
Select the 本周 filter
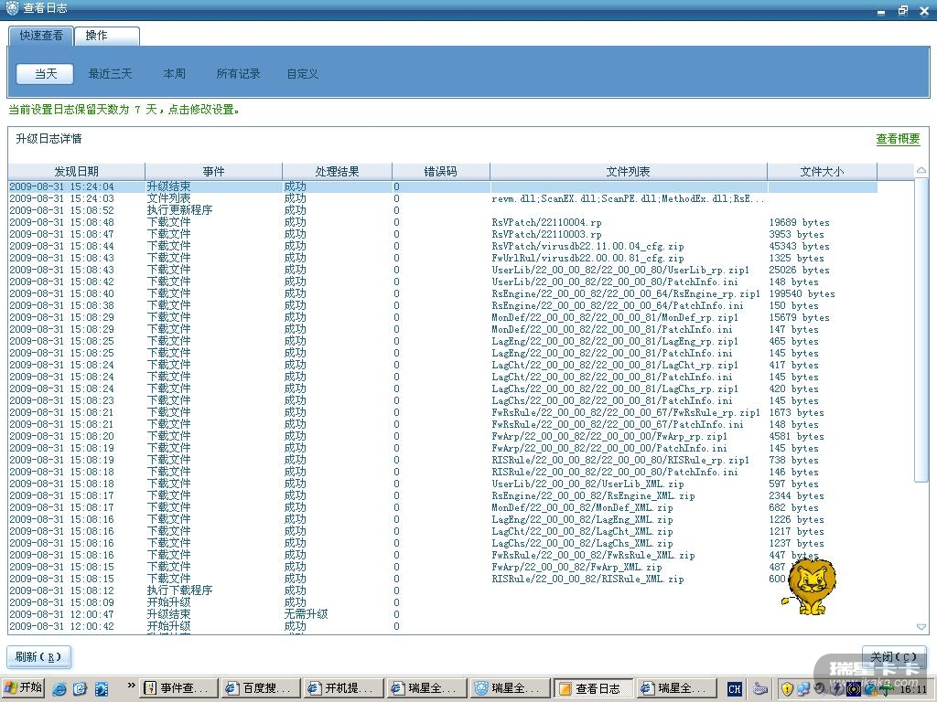(x=174, y=74)
